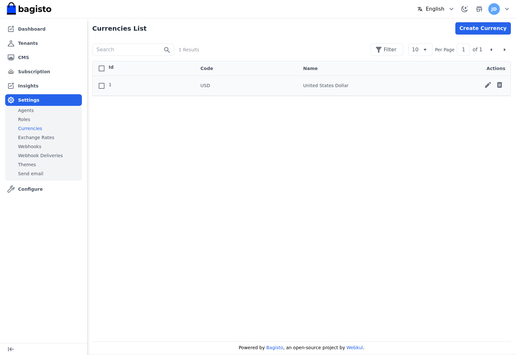
Task: Open Themes submenu item
Action: [27, 165]
